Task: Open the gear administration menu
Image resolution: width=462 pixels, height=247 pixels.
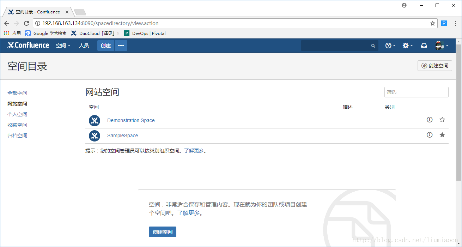Action: (x=407, y=46)
